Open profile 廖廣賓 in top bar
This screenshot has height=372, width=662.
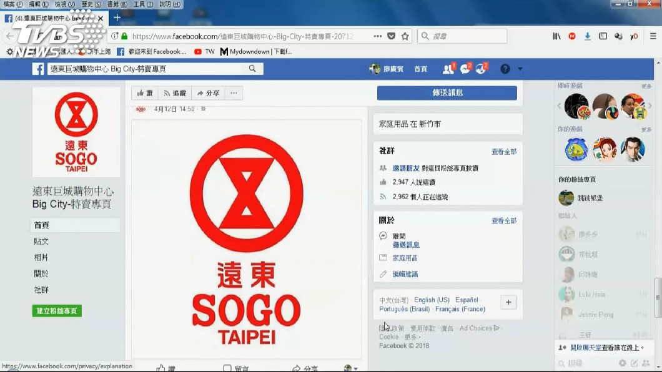[x=387, y=69]
